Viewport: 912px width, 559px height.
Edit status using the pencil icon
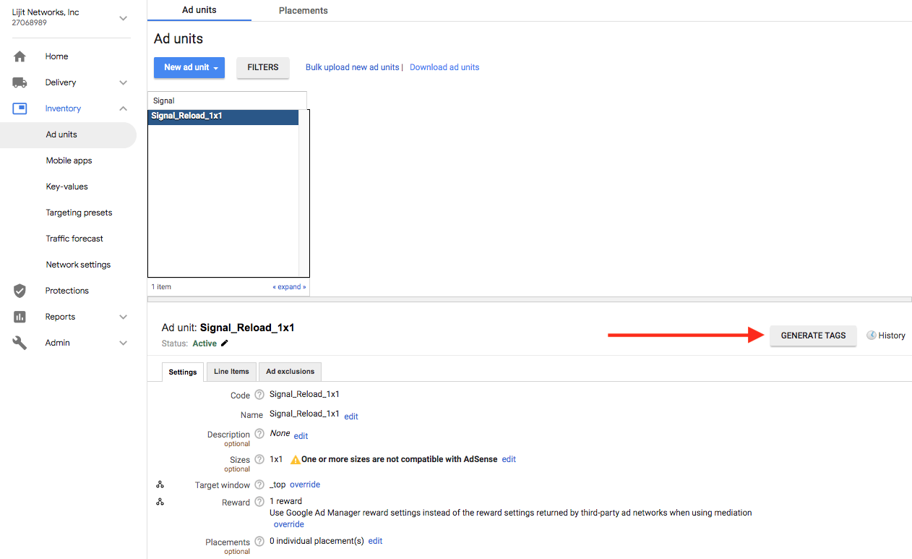tap(225, 343)
